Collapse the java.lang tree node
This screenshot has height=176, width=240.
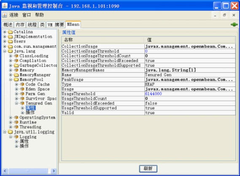[5, 51]
